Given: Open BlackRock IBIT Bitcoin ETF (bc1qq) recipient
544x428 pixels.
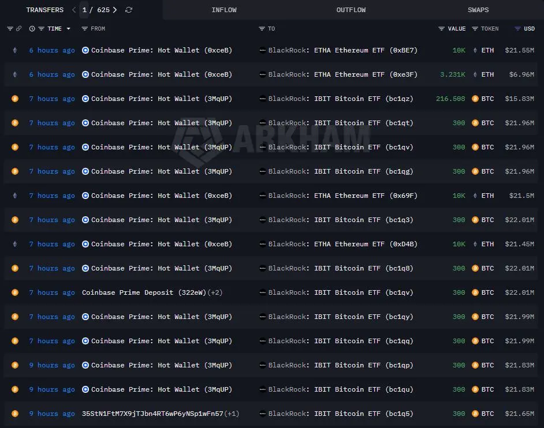Looking at the screenshot, I should (x=341, y=341).
